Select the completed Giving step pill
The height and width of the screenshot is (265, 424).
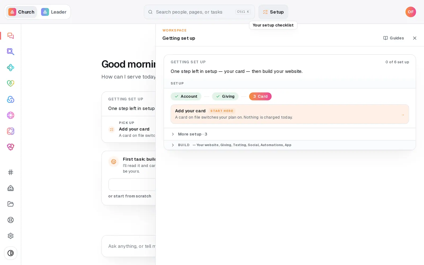(x=225, y=96)
